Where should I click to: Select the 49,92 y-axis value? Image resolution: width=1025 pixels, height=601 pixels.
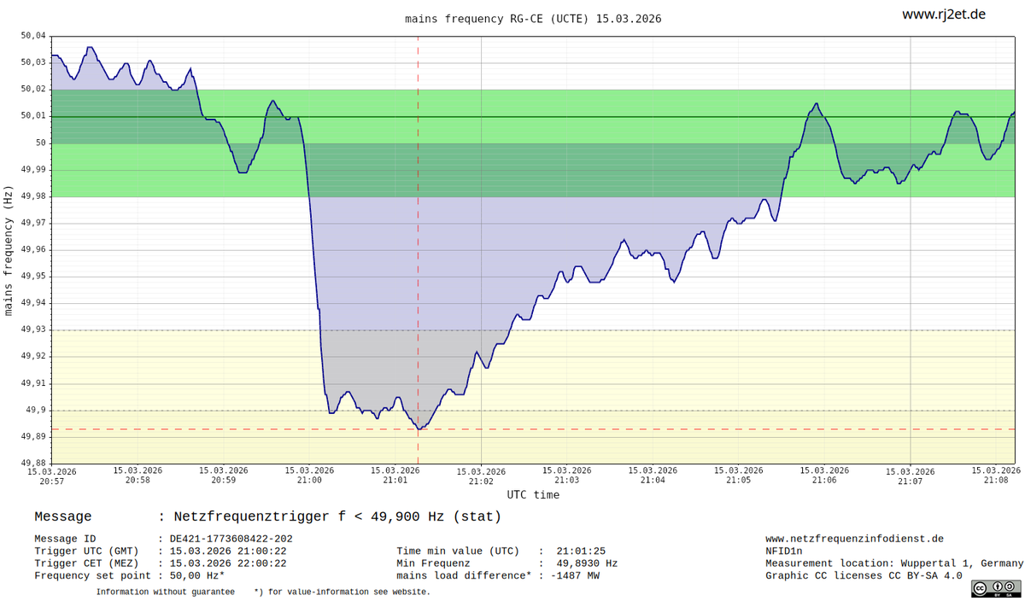coord(32,357)
